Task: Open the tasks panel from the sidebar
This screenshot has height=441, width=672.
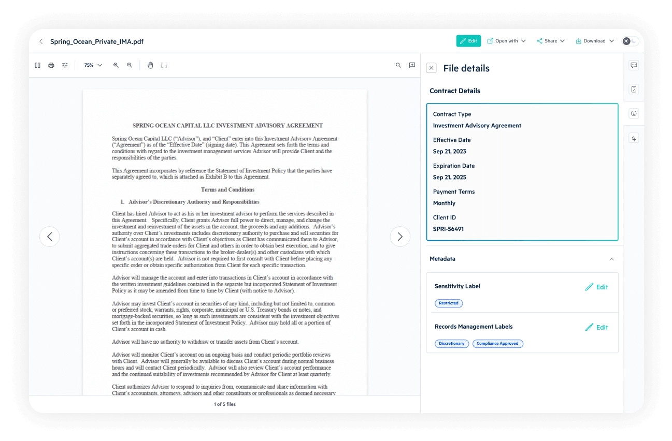Action: pyautogui.click(x=634, y=89)
